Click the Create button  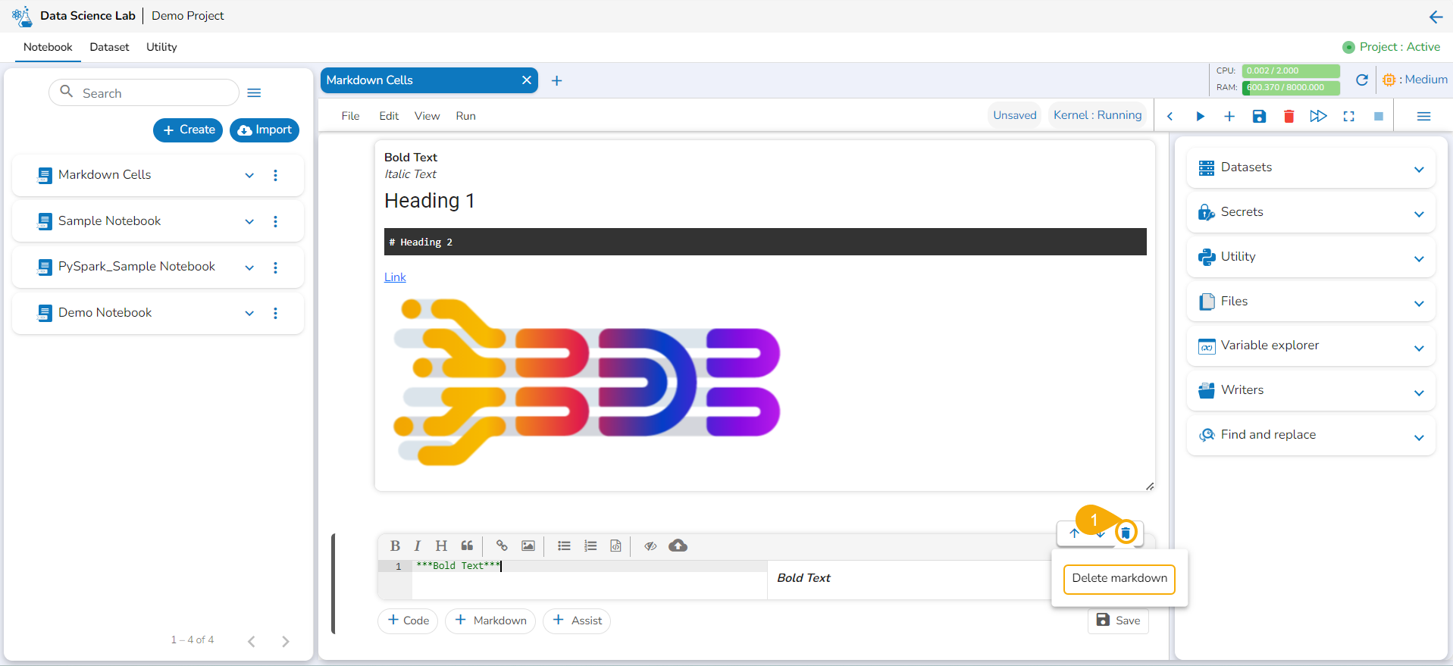click(x=188, y=130)
